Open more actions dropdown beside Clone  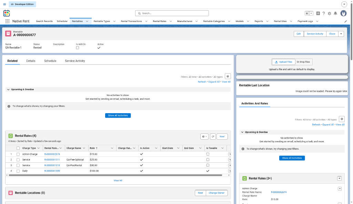pos(341,34)
